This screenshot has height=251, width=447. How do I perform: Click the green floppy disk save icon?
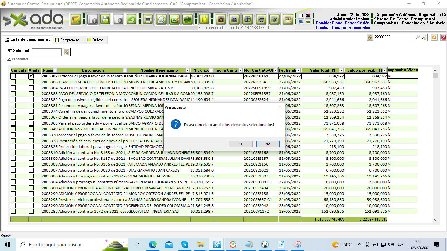[x=105, y=19]
